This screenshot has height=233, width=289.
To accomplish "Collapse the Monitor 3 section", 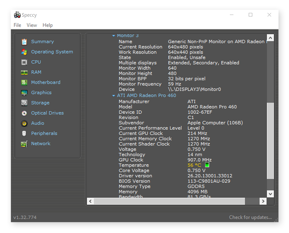I will pos(113,36).
